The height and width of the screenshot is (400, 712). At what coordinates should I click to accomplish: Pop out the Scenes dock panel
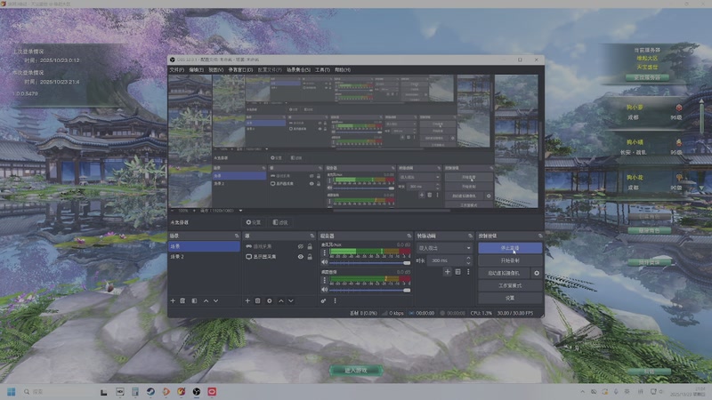237,236
